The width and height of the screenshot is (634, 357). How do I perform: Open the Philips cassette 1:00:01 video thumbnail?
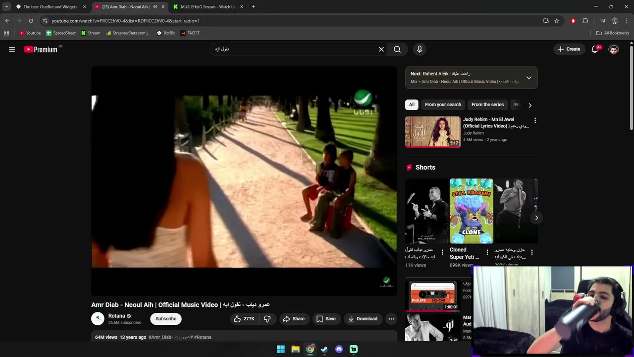433,296
